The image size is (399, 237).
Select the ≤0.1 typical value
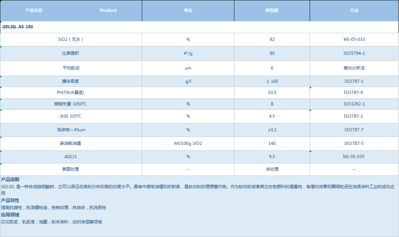click(272, 130)
